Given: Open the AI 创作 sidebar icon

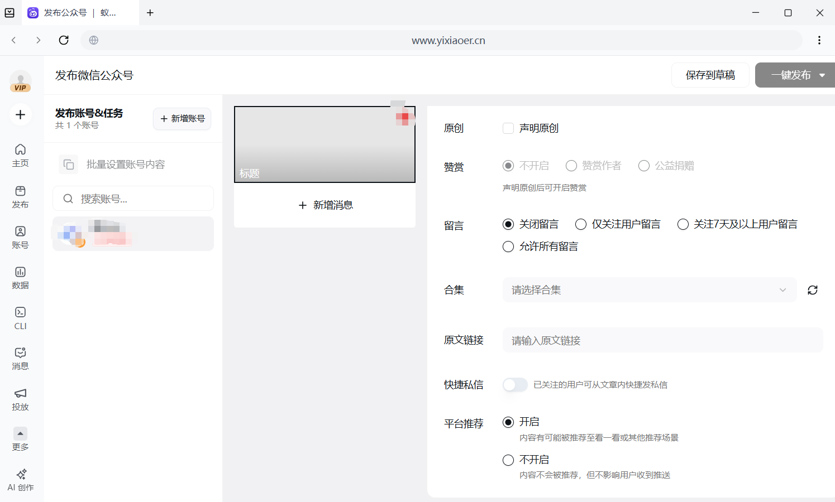Looking at the screenshot, I should 20,480.
